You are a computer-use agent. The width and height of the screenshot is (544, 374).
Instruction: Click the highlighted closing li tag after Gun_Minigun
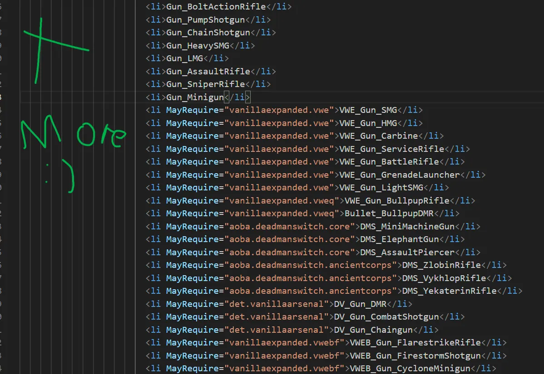pos(237,97)
